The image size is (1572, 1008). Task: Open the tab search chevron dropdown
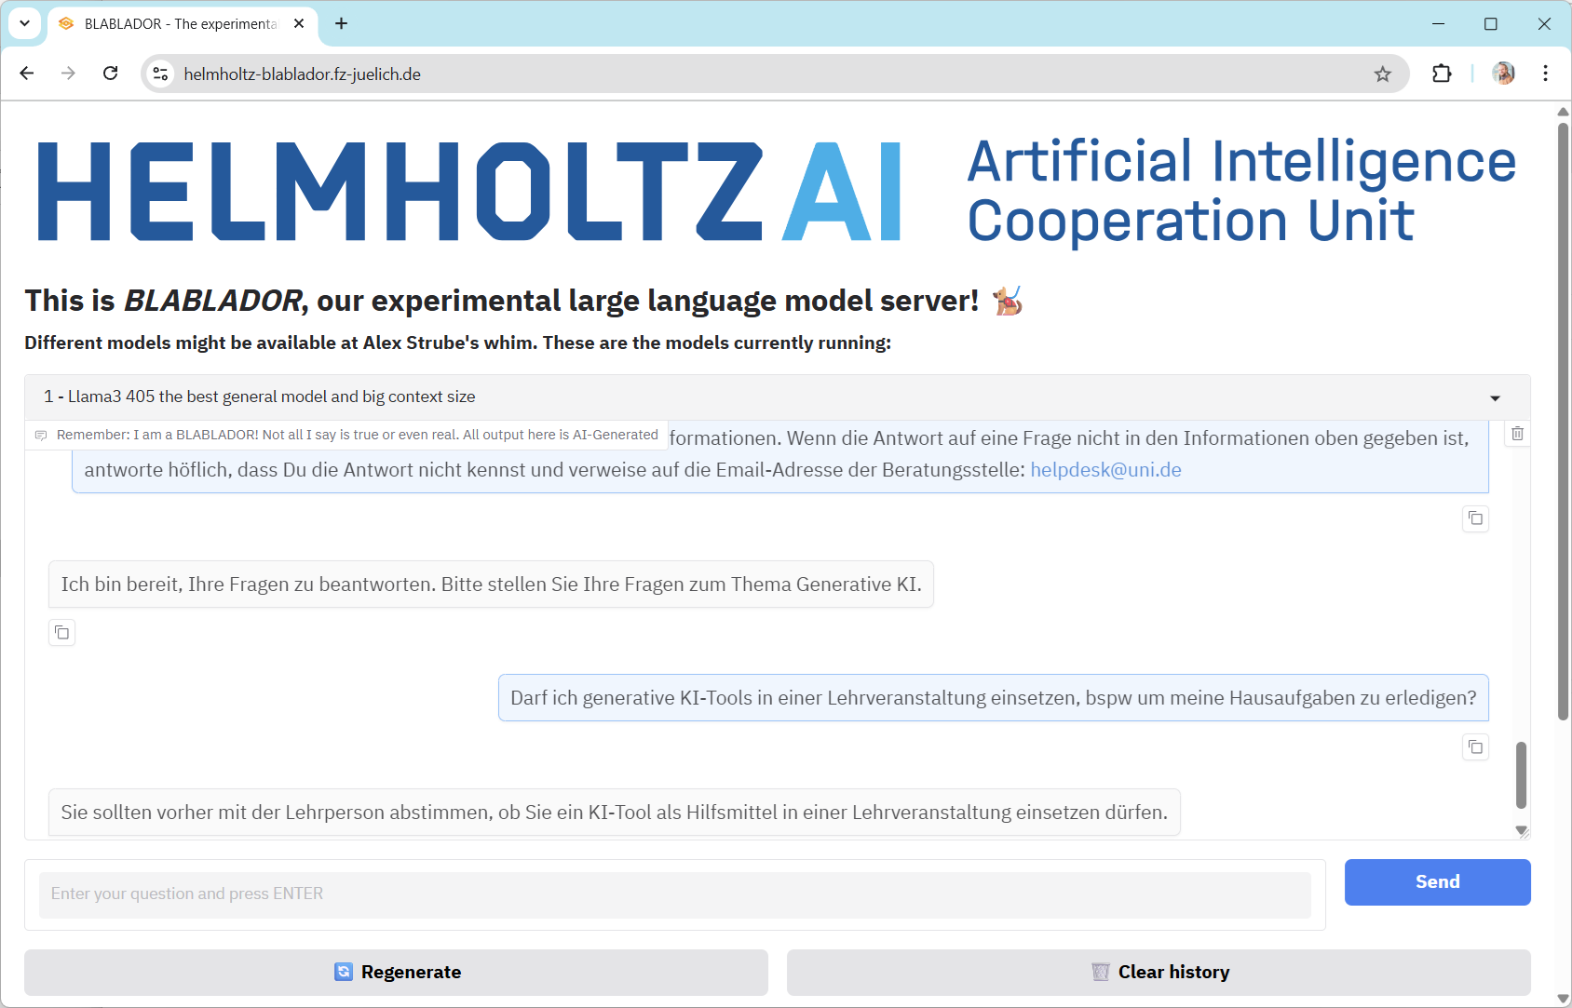pos(25,23)
